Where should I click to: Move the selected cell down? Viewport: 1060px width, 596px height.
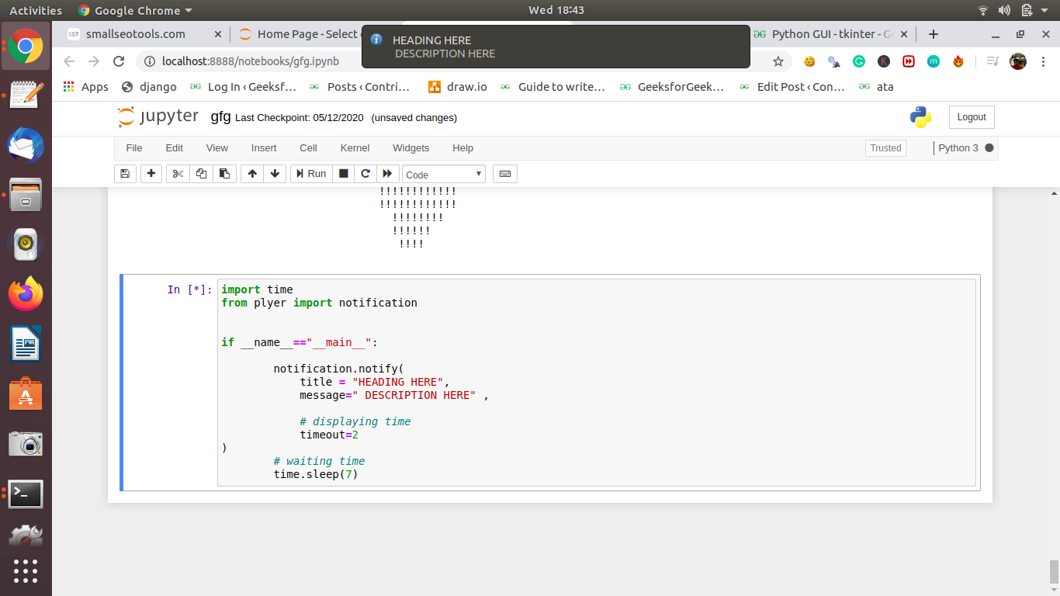275,174
